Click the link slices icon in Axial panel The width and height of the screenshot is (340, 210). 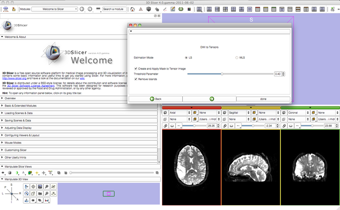click(165, 126)
